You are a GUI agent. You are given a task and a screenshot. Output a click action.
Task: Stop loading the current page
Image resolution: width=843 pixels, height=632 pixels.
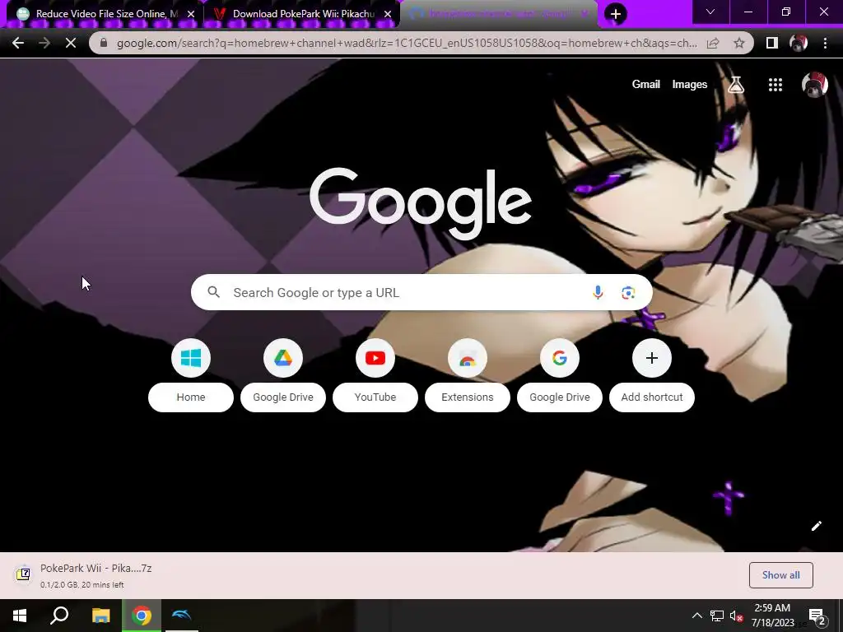click(71, 43)
